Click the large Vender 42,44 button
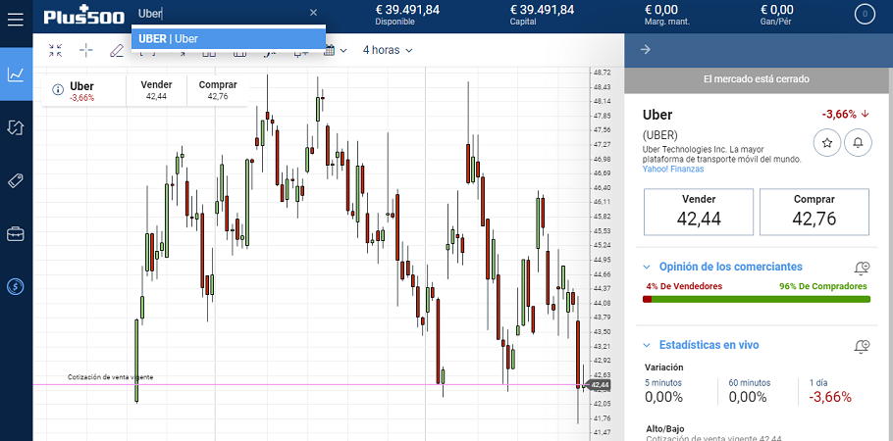 [x=699, y=212]
